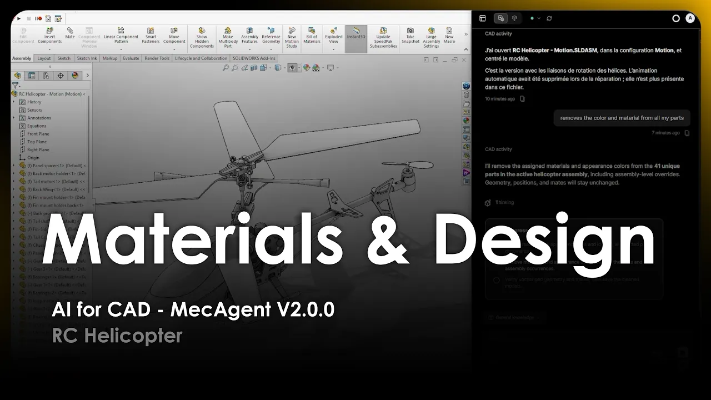Click Update SpeedPak Subassemblies

coord(383,39)
